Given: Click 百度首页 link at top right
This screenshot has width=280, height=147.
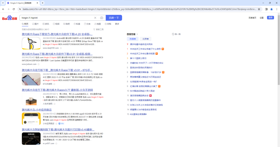Looking at the screenshot, I should [252, 18].
